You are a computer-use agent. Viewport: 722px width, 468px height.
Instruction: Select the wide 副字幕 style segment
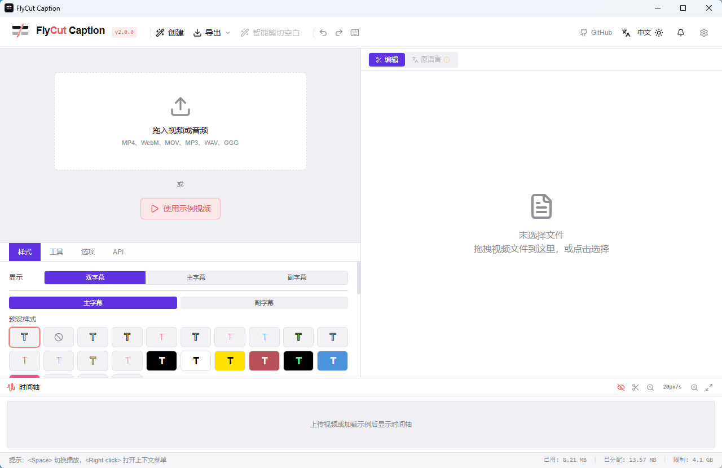[x=264, y=303]
